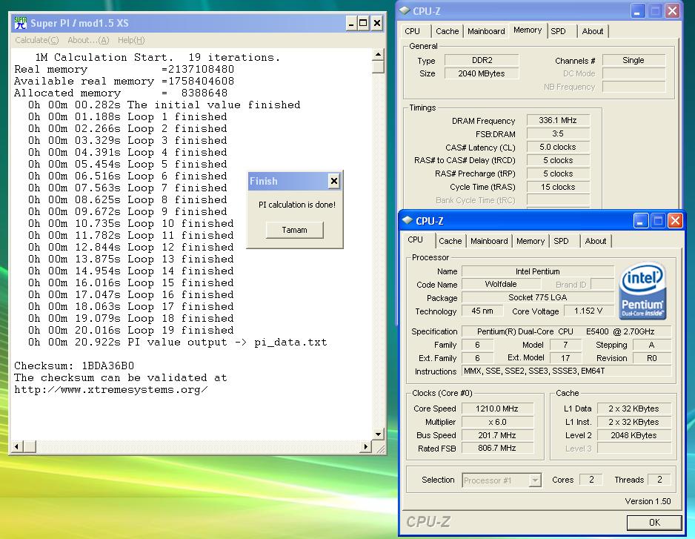Viewport: 695px width, 539px height.
Task: Click the Rated FSB 806.7 MHz value
Action: click(497, 448)
